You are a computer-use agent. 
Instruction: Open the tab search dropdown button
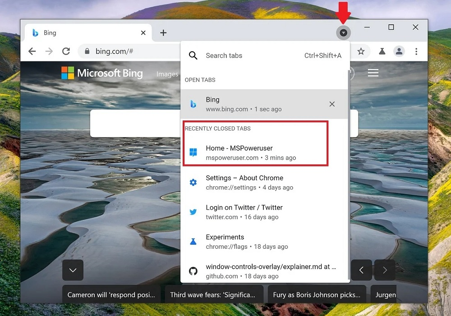pos(343,33)
